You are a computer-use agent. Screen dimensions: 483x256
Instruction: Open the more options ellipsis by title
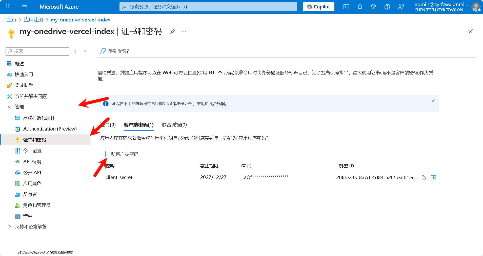click(x=184, y=32)
